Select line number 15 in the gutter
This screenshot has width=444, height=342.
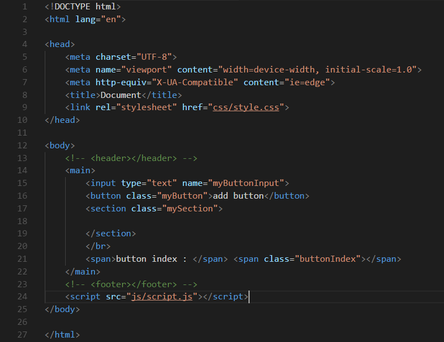click(x=22, y=183)
